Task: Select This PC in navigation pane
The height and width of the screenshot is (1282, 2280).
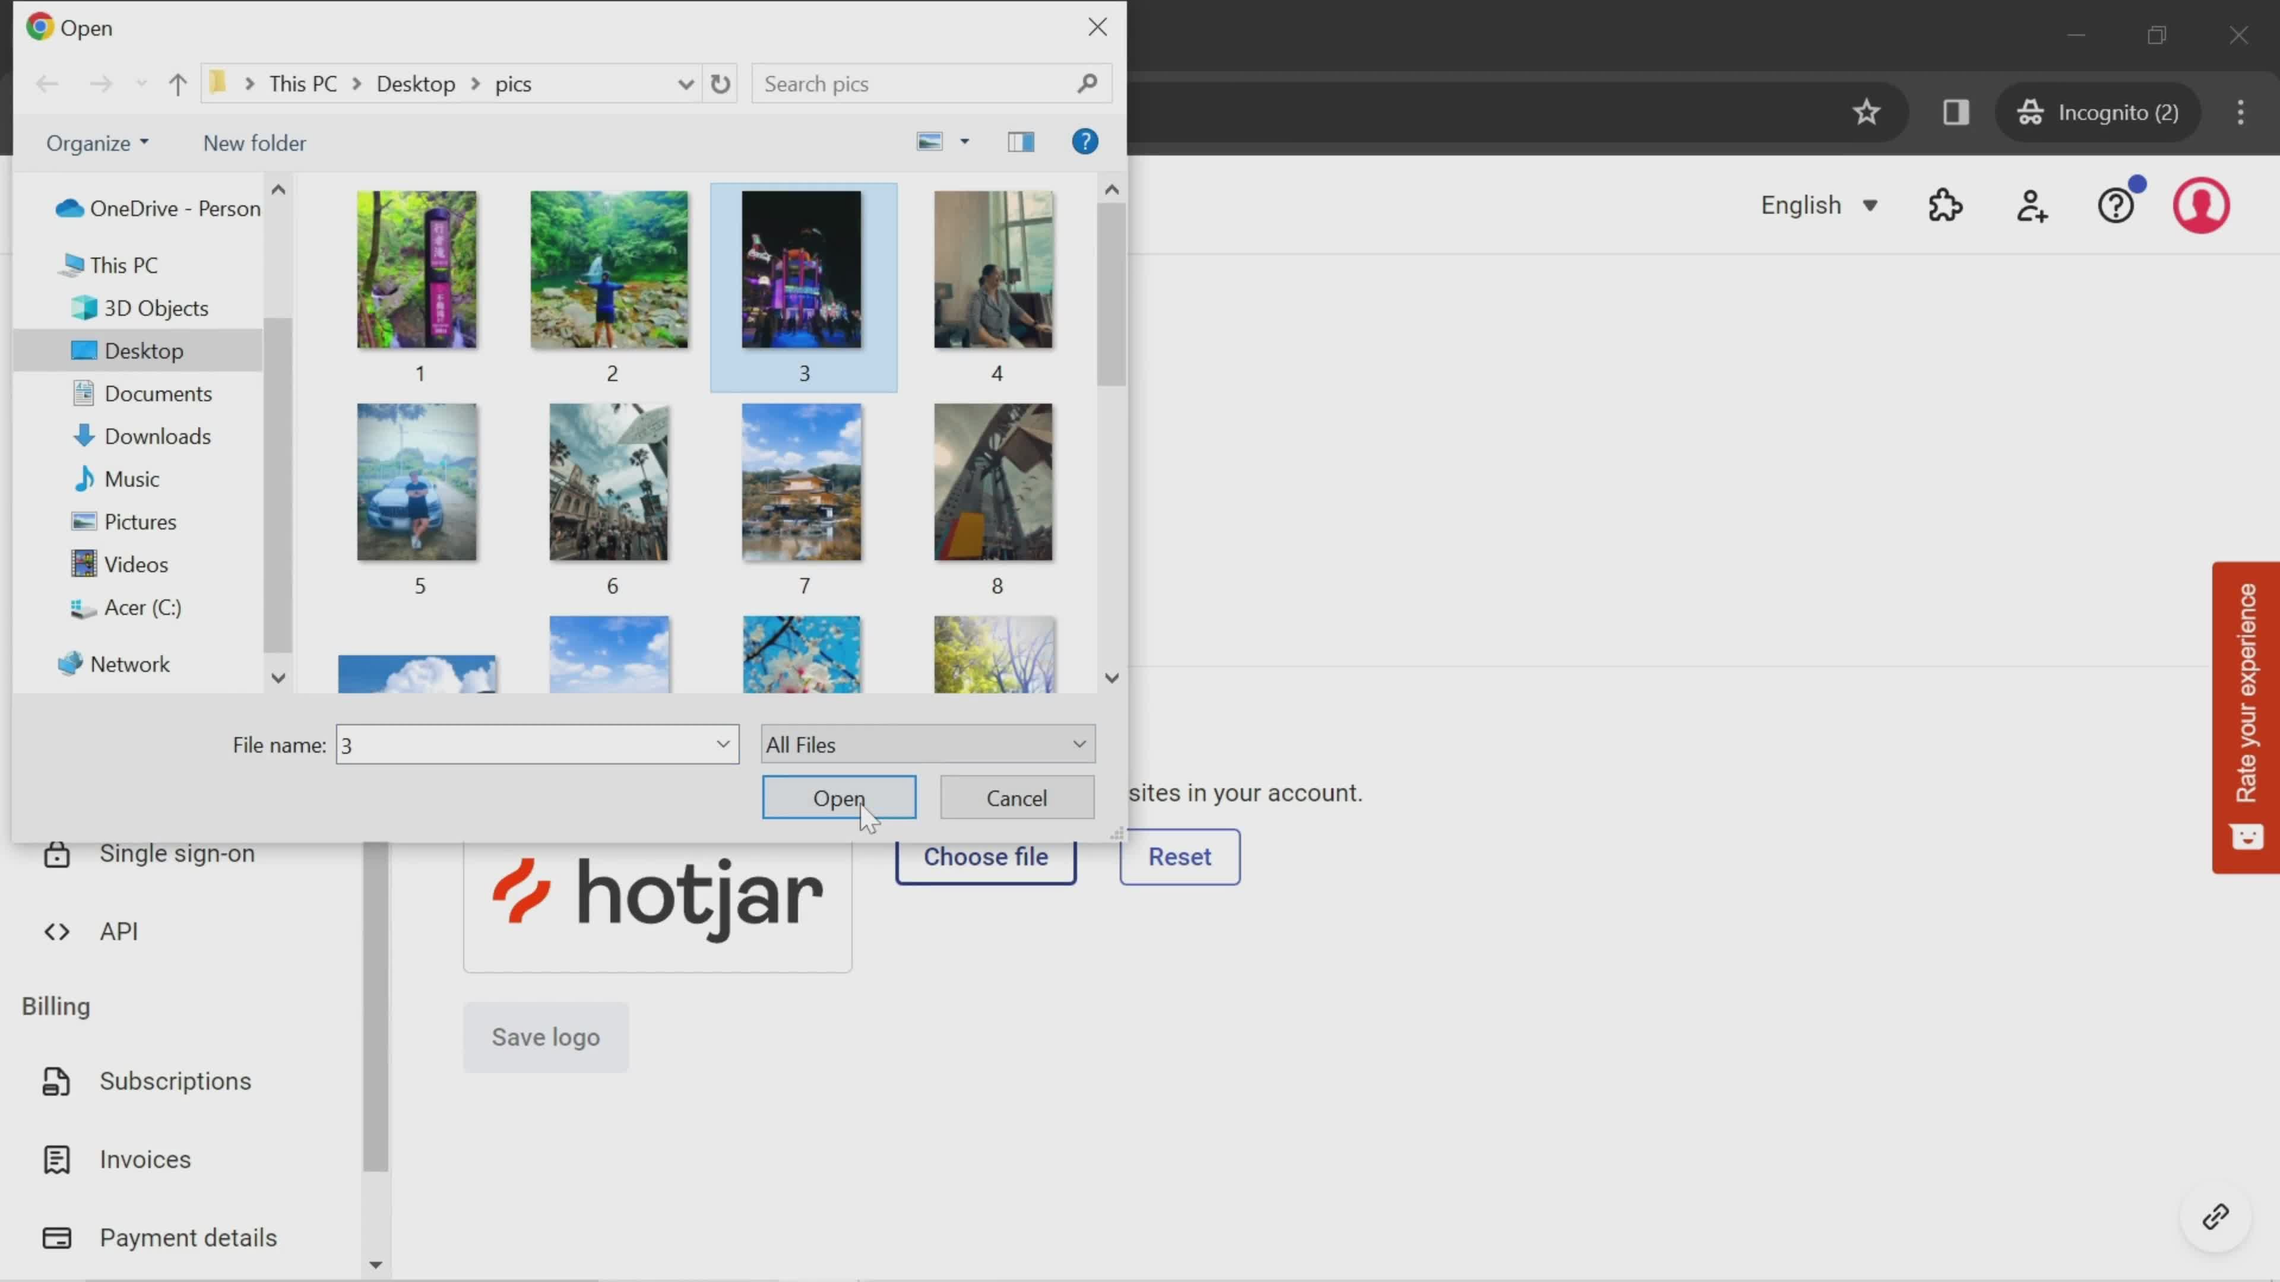Action: coord(108,265)
